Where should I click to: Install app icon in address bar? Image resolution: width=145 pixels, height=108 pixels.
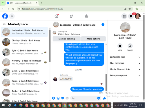(125, 9)
